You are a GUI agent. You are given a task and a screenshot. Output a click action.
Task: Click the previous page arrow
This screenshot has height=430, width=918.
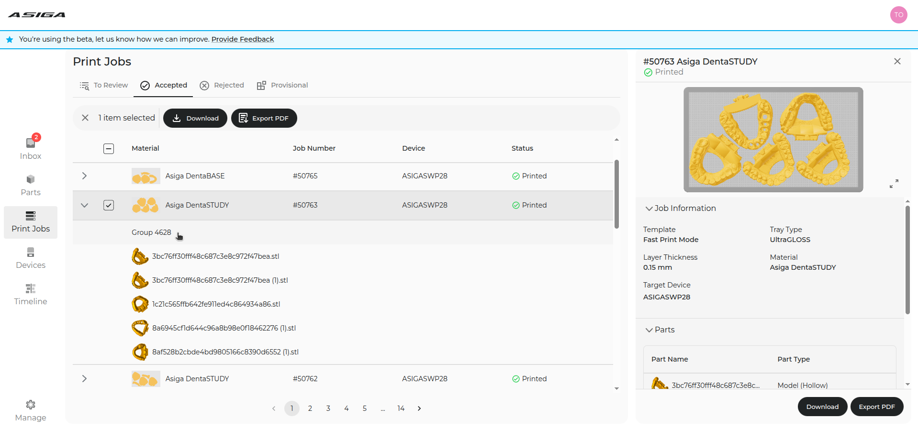tap(274, 408)
